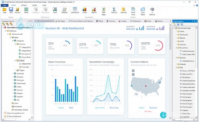Open the EU Stock Markets with R.dboard tab
Image resolution: width=199 pixels, height=122 pixels.
pyautogui.click(x=81, y=21)
